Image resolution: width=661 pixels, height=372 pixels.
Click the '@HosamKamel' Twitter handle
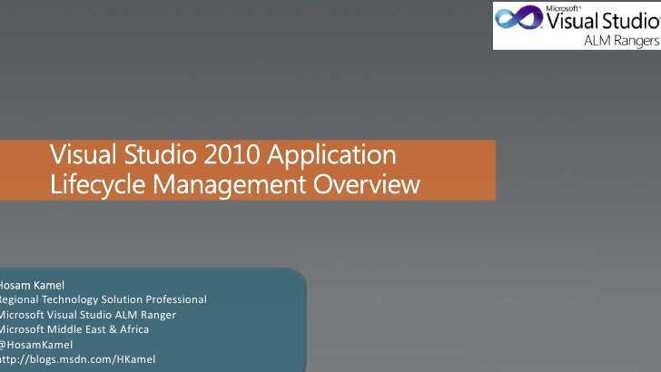coord(36,345)
